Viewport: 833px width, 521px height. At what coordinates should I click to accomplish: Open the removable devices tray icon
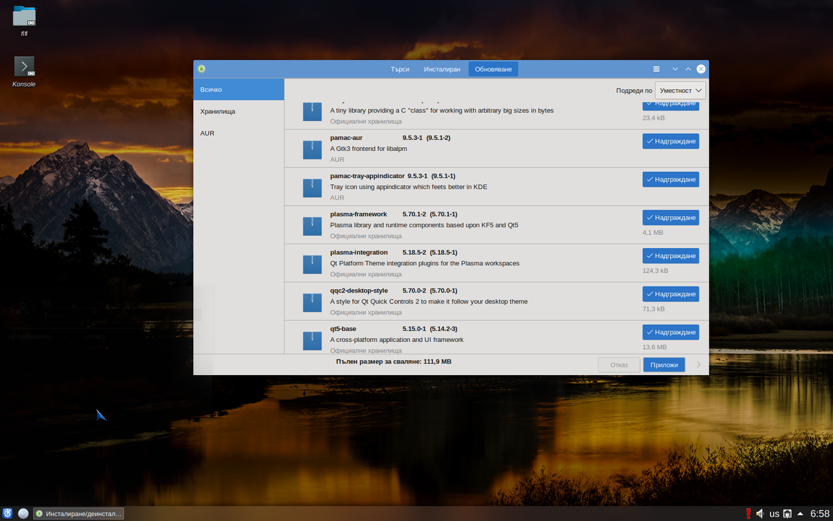coord(787,513)
